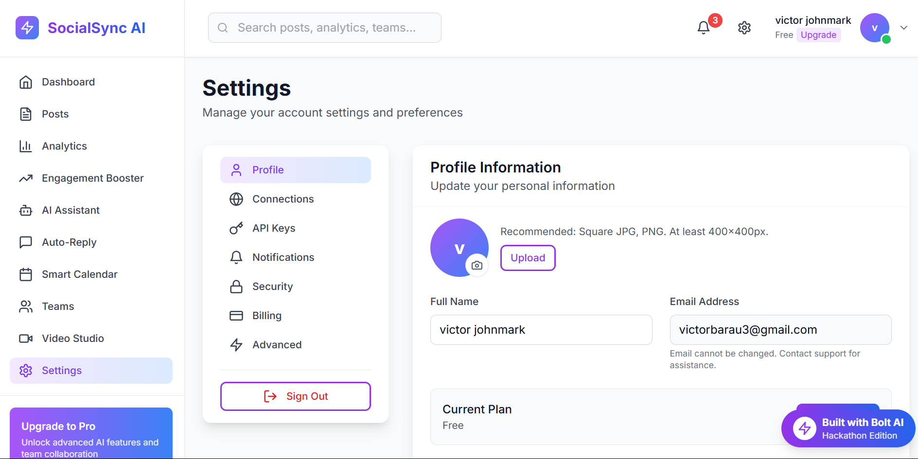The image size is (918, 459).
Task: Click the camera icon on avatar
Action: tap(477, 265)
